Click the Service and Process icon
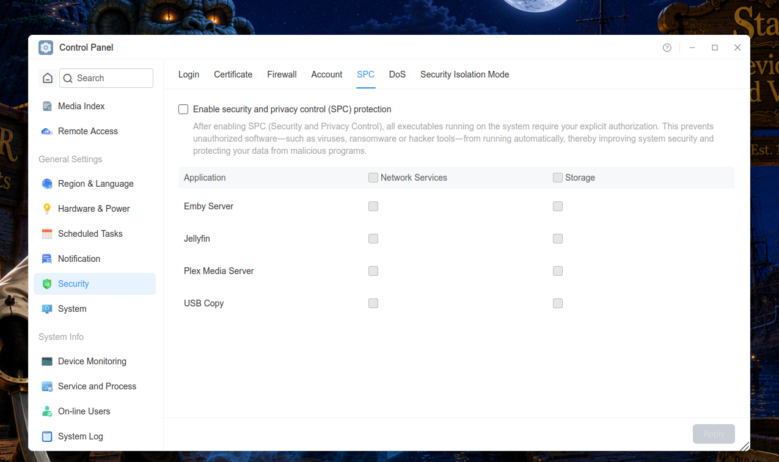779x462 pixels. [x=47, y=386]
